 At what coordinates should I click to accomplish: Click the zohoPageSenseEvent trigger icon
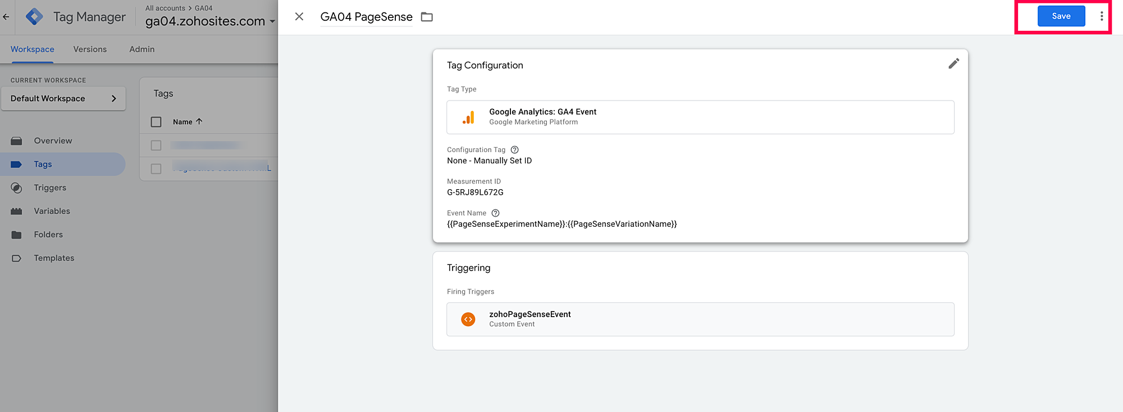click(468, 319)
